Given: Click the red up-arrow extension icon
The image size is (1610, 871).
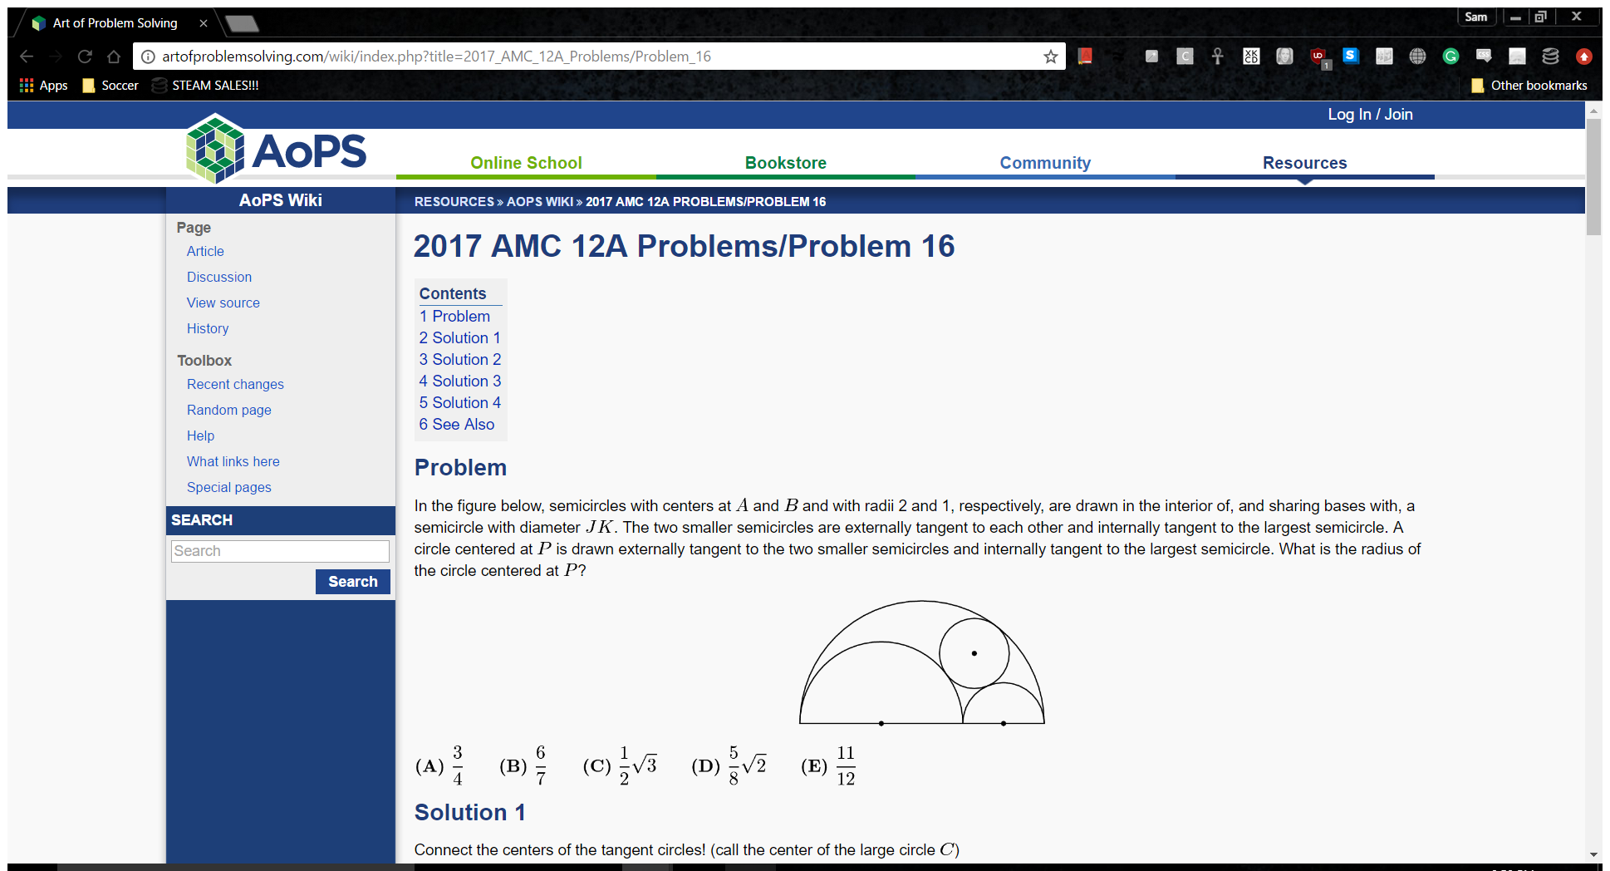Looking at the screenshot, I should [1584, 56].
